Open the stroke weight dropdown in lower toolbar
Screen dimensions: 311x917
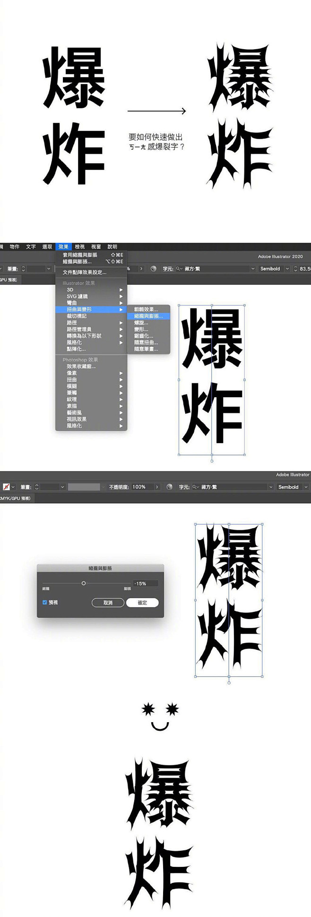point(62,487)
